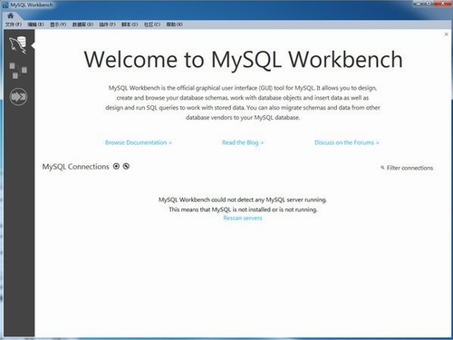Screen dimensions: 453x340
Task: Select the MySQL connections dolphin sidebar icon
Action: 18,45
